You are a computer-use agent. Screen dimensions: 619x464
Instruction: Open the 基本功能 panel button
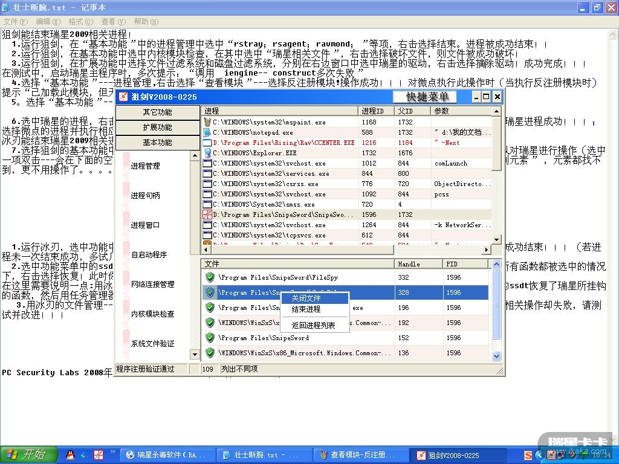(x=158, y=143)
